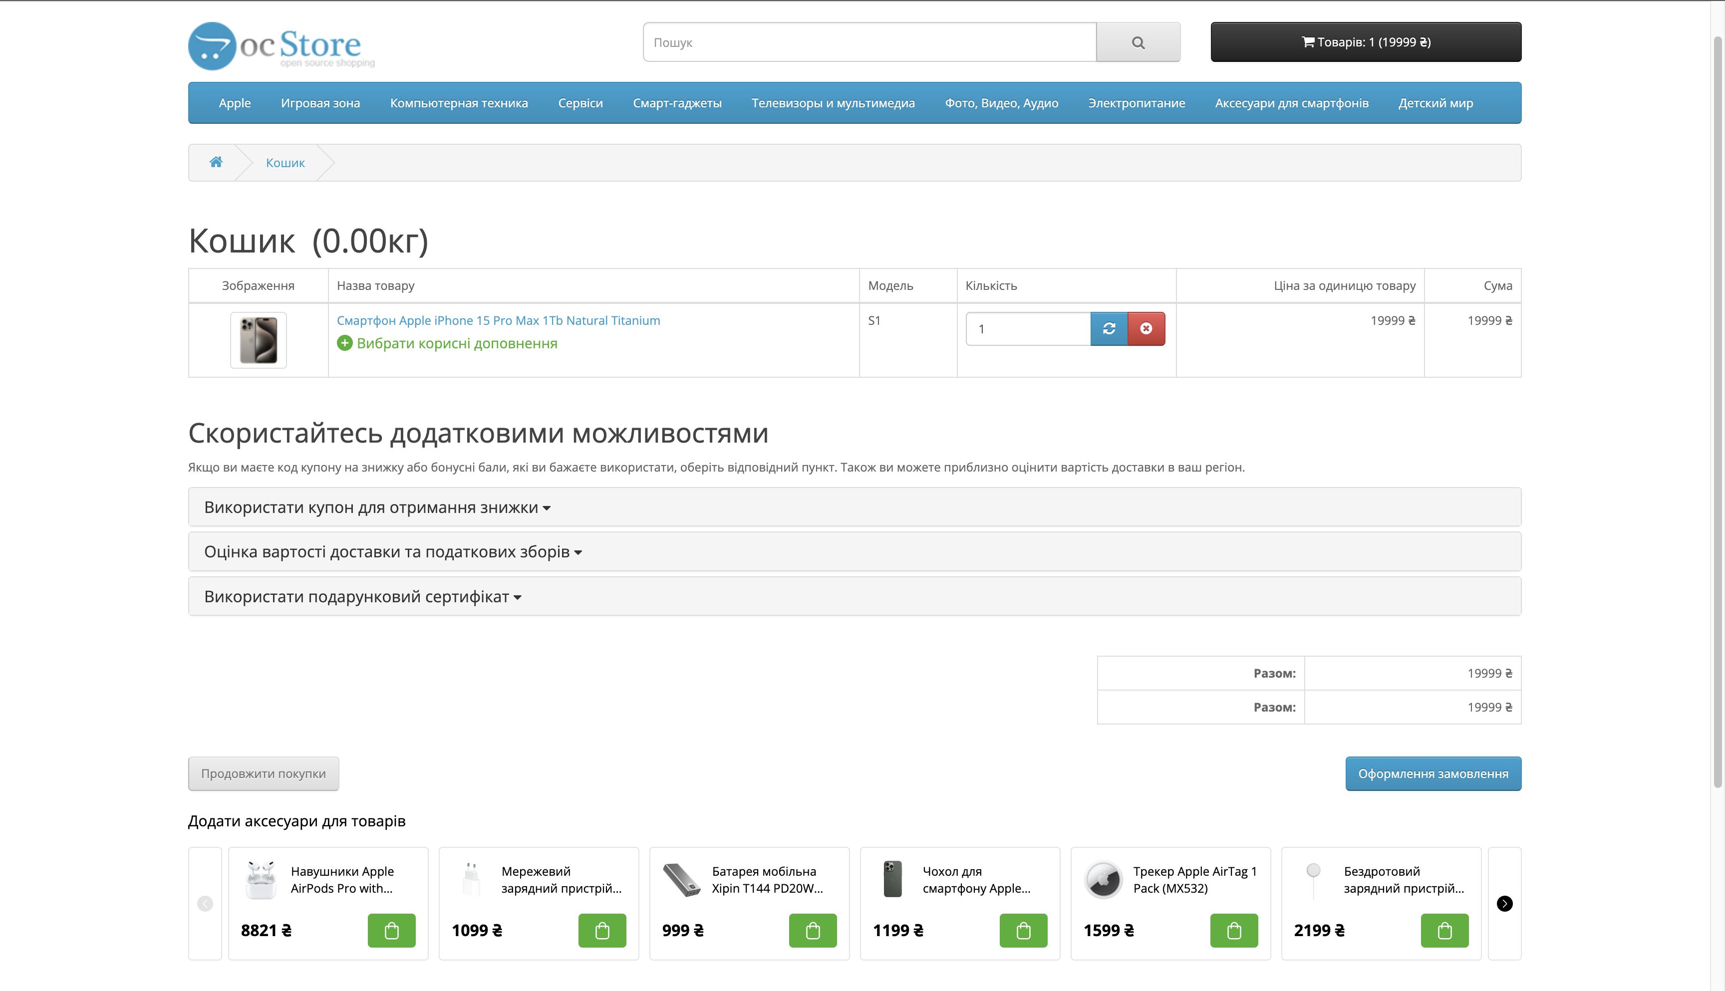This screenshot has width=1725, height=991.
Task: Click the Оформлення замовлення button
Action: click(x=1433, y=774)
